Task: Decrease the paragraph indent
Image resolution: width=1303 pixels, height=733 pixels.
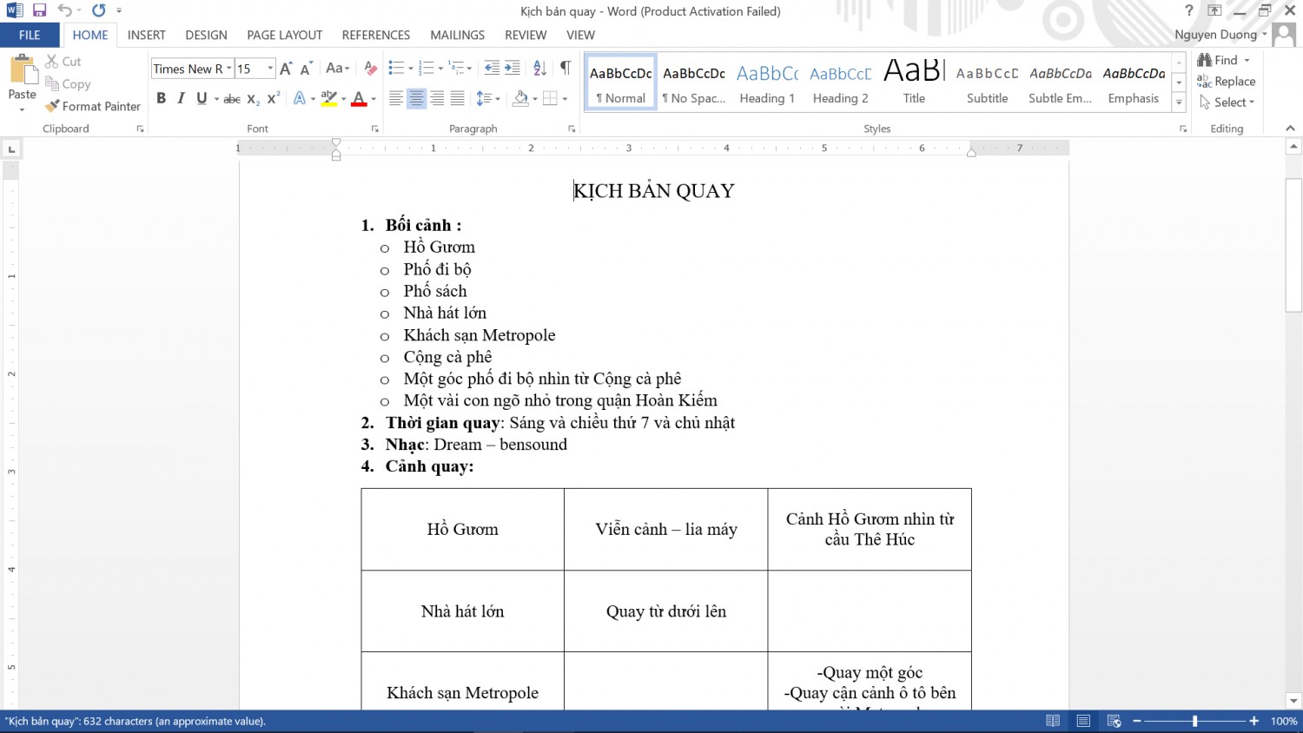Action: [x=492, y=69]
